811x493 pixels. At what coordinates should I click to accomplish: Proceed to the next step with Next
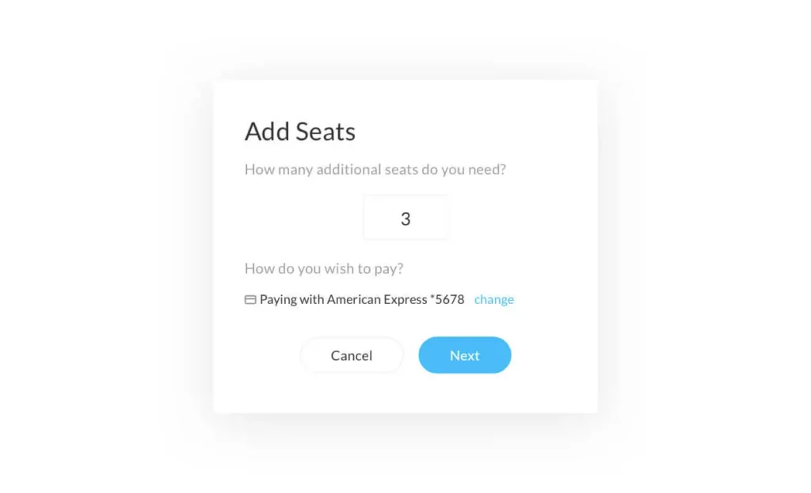click(465, 355)
